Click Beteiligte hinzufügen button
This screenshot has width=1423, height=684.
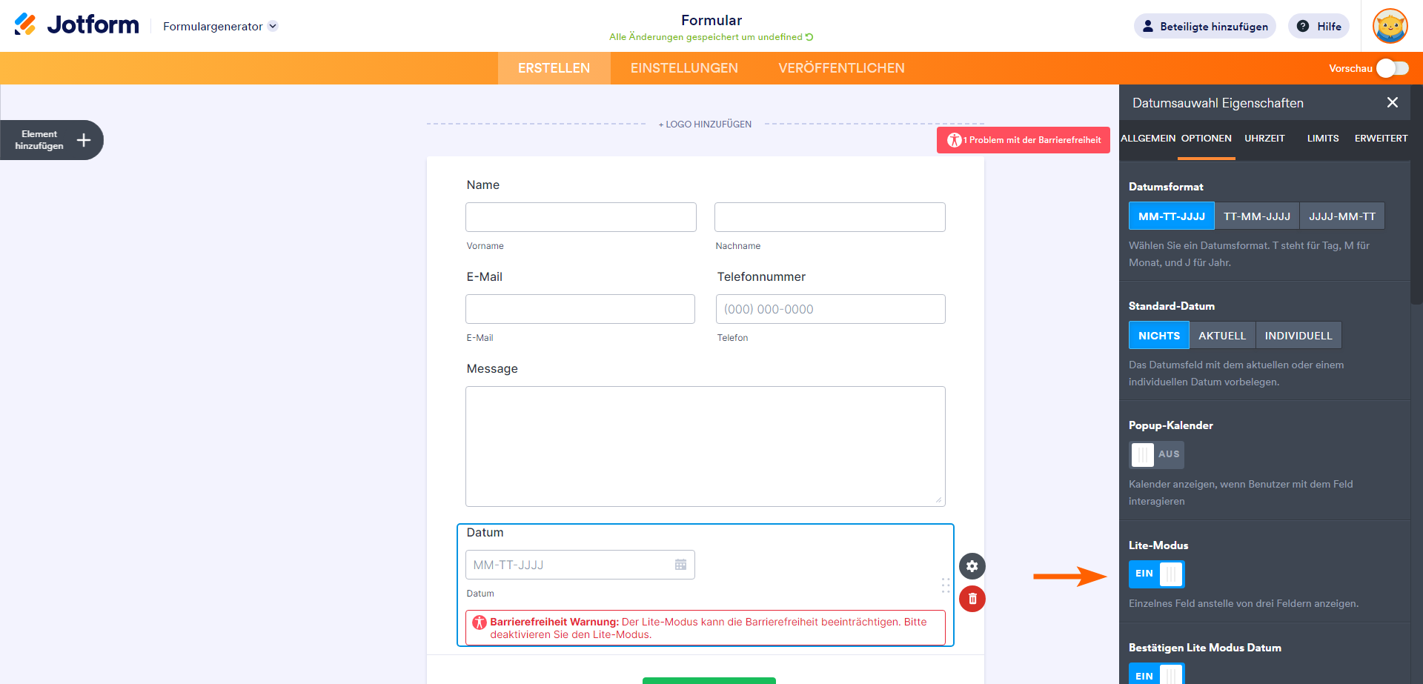1204,27
